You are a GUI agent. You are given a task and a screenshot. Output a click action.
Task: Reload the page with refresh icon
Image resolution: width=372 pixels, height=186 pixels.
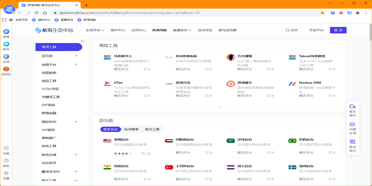pyautogui.click(x=37, y=13)
